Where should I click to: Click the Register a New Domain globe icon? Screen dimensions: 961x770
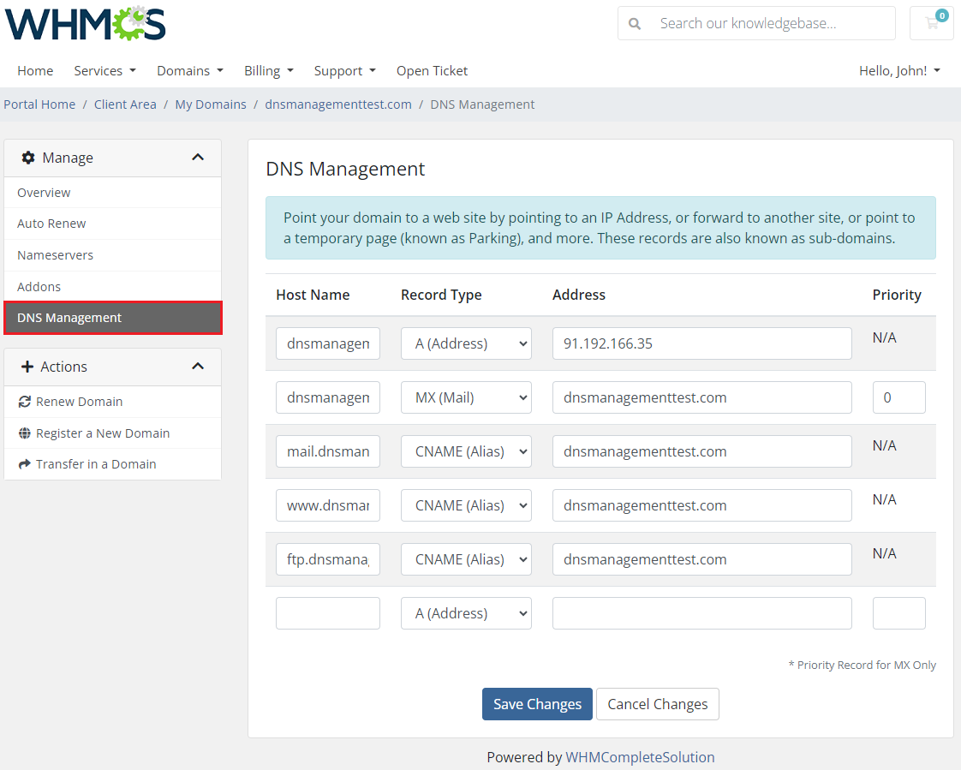click(x=25, y=433)
